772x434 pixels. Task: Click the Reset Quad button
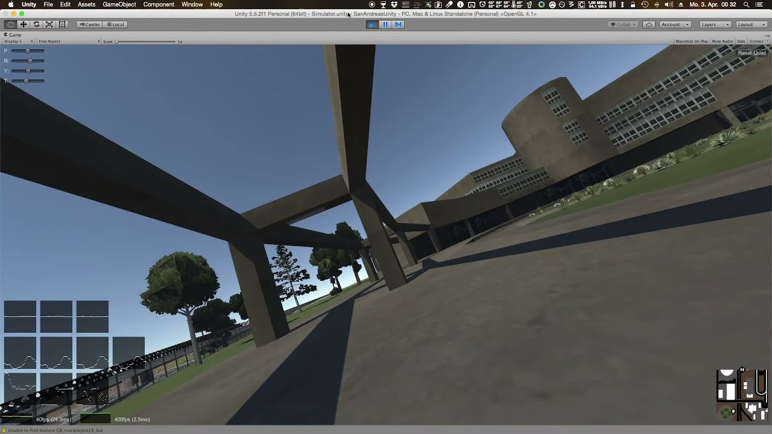(751, 53)
